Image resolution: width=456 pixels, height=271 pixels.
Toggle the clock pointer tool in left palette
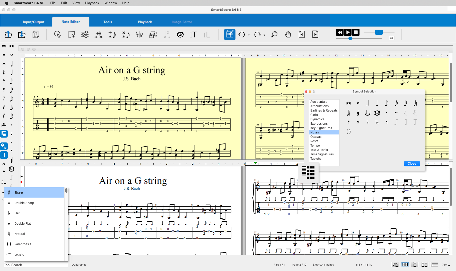pyautogui.click(x=4, y=146)
